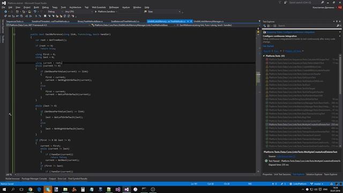Viewport: 343px width, 193px height.
Task: Open Streaming Video continuous integration link
Action: click(x=290, y=32)
